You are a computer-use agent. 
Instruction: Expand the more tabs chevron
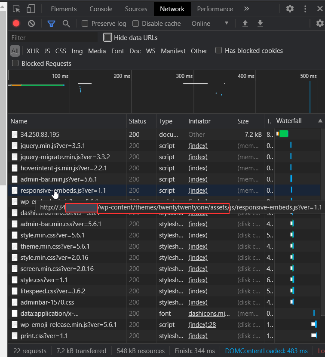(x=246, y=9)
